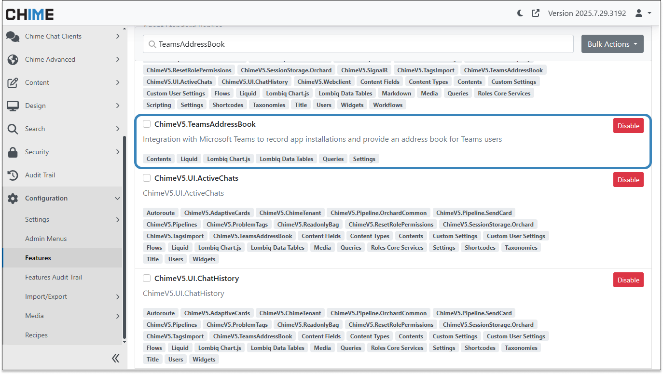Check the ChimeV5.UI.ActiveChats checkbox
This screenshot has height=374, width=663.
pyautogui.click(x=147, y=178)
